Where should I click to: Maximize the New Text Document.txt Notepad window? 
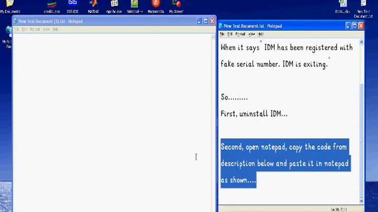354,26
